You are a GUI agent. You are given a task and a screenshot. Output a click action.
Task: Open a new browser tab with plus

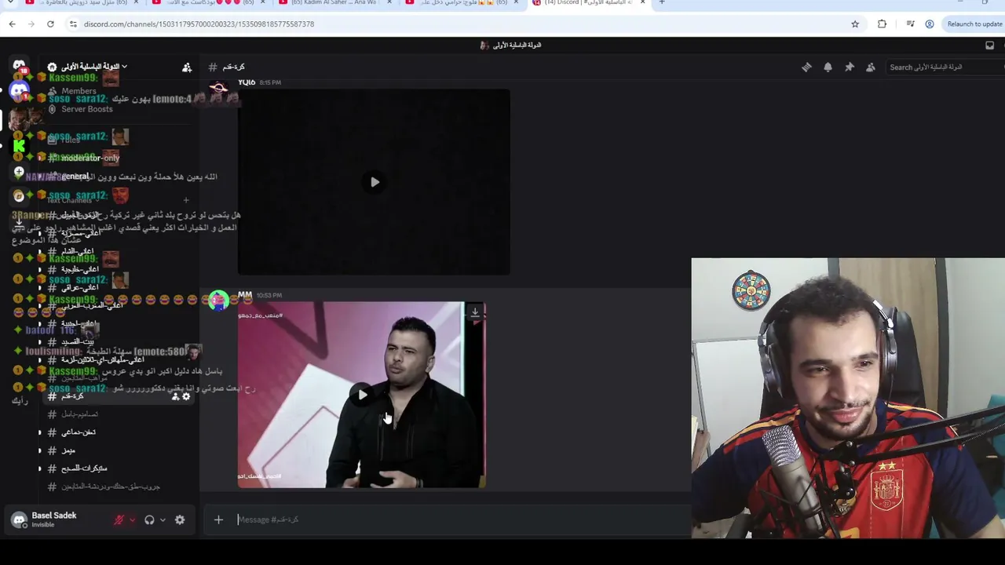point(662,3)
